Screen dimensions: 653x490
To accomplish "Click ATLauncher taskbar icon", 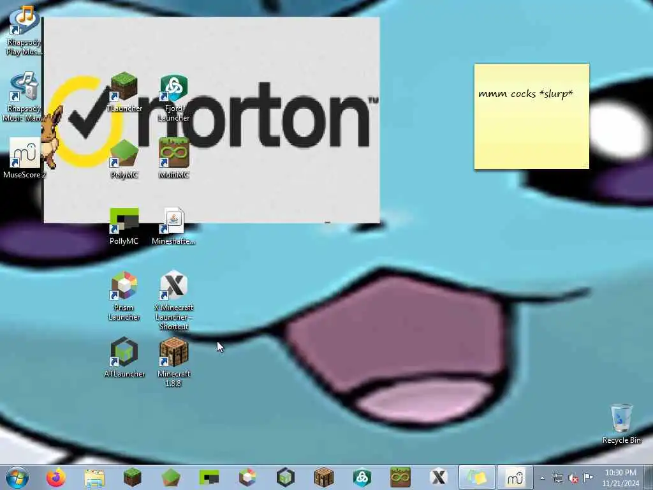I will 286,477.
